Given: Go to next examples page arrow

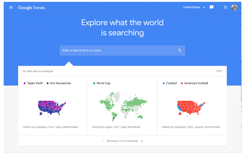Looking at the screenshot, I should pos(142,141).
